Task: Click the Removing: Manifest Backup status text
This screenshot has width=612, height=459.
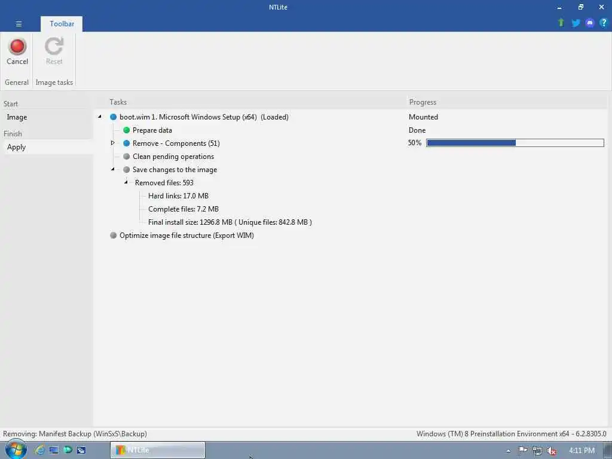Action: pos(75,434)
